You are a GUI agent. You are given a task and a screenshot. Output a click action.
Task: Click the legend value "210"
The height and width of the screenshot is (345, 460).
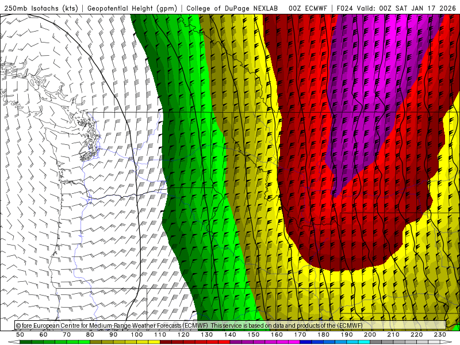coord(393,335)
